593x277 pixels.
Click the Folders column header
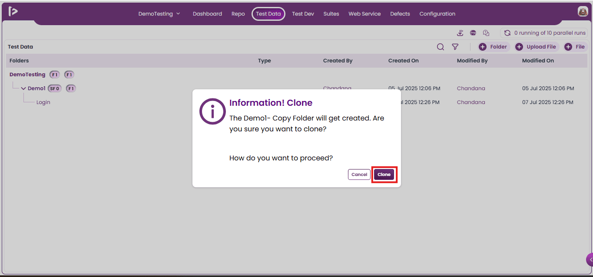[x=19, y=61]
